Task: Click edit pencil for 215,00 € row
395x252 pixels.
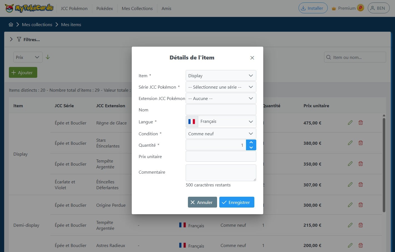Action: [350, 225]
